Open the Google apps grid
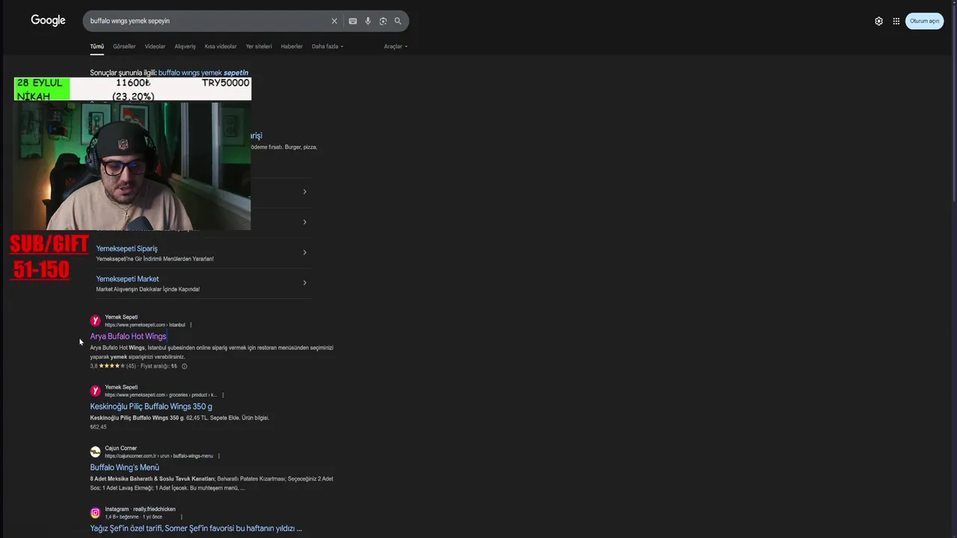 pos(896,21)
